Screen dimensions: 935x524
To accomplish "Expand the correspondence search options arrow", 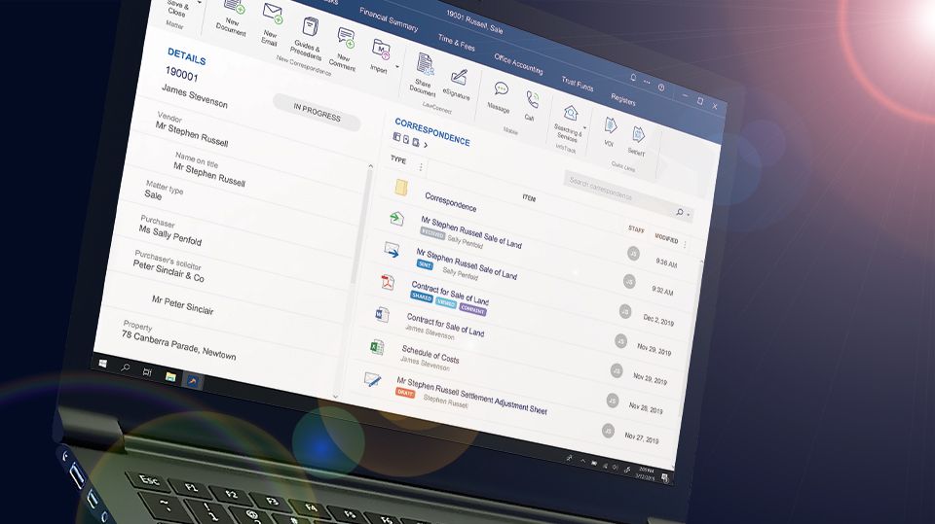I will point(689,214).
